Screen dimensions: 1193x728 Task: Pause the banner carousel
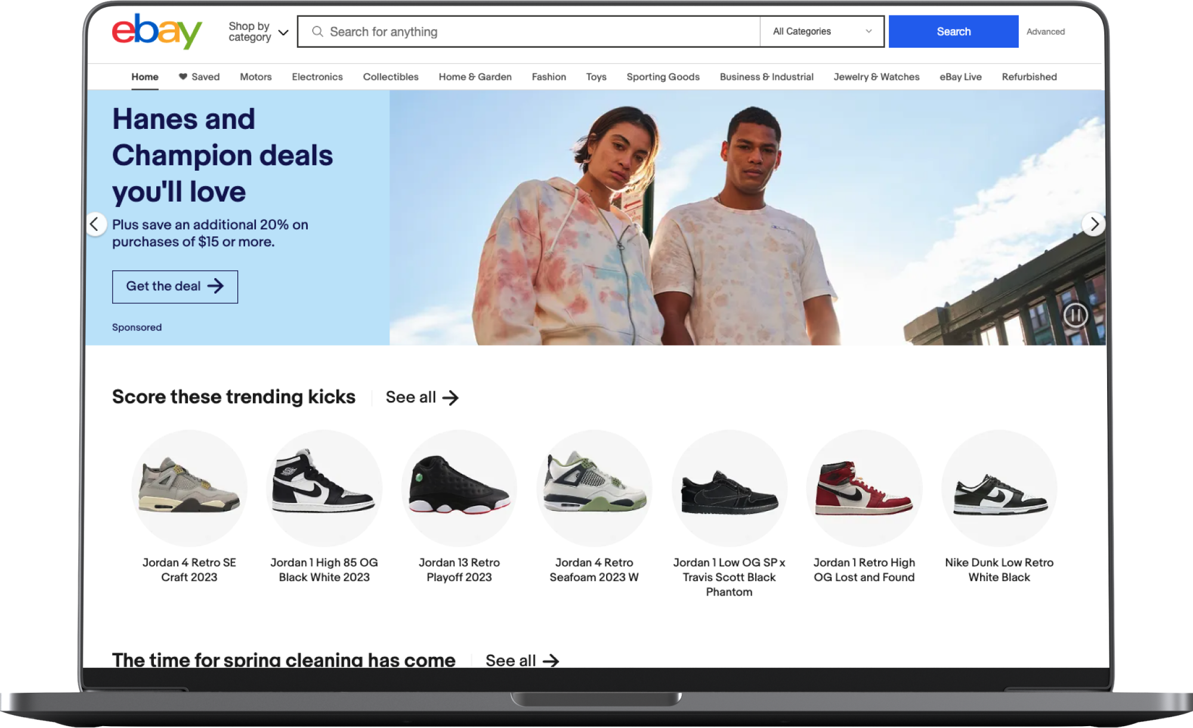(1076, 314)
